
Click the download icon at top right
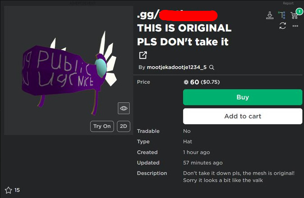(270, 15)
